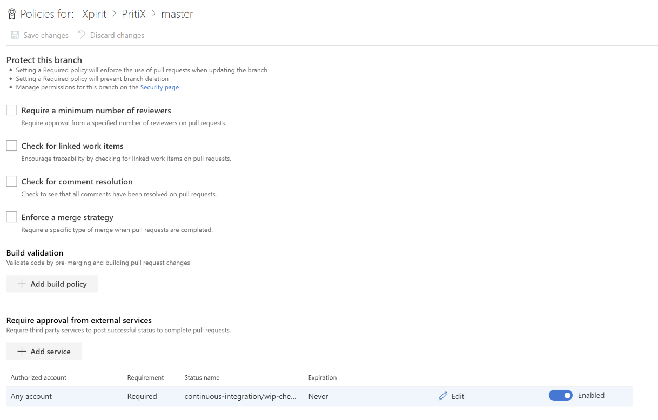This screenshot has height=420, width=658.
Task: Tick Check for comment resolution checkbox
Action: point(11,181)
